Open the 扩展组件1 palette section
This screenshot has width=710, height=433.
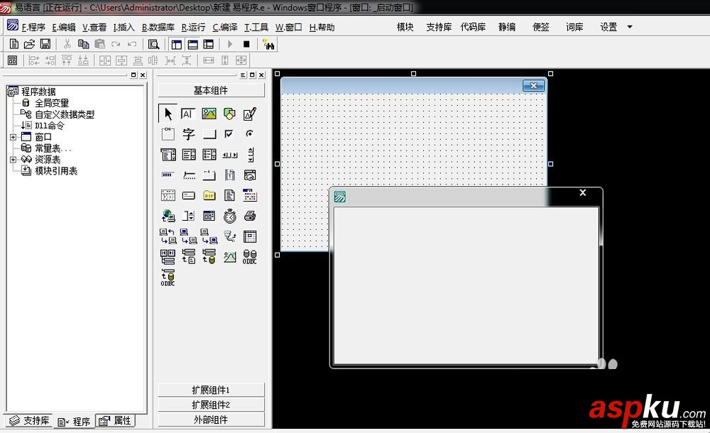tap(211, 390)
